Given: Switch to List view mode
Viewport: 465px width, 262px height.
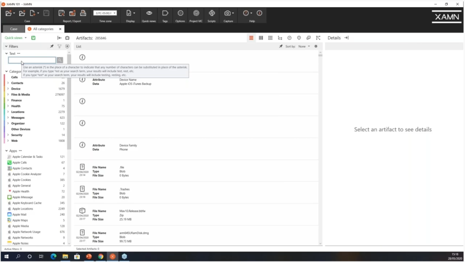Looking at the screenshot, I should pyautogui.click(x=251, y=38).
